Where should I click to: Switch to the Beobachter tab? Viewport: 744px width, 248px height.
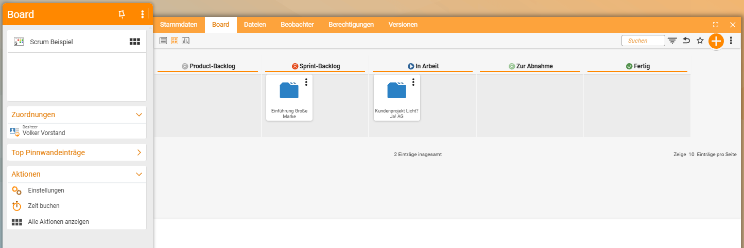[x=297, y=25]
